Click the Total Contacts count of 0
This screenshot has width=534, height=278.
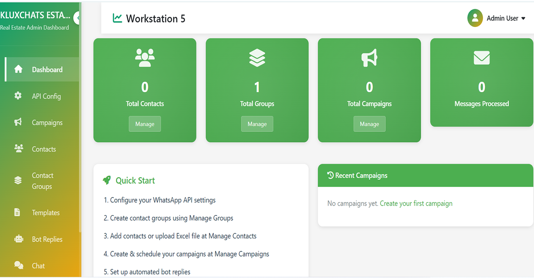[x=145, y=87]
